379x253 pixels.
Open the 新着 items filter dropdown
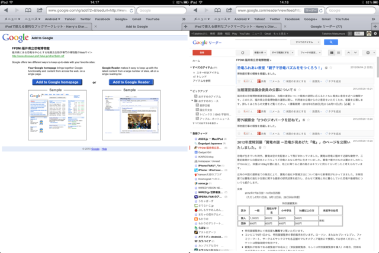point(260,53)
